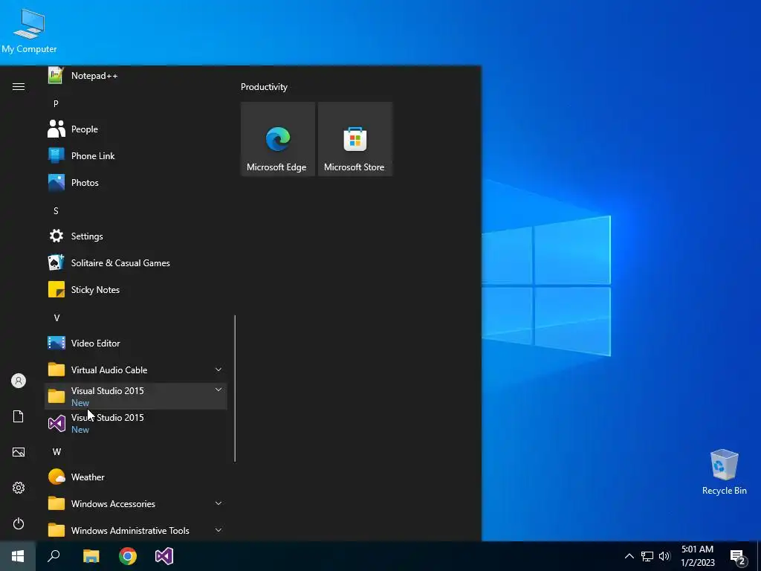761x571 pixels.
Task: Jump to letter P section header
Action: 56,103
